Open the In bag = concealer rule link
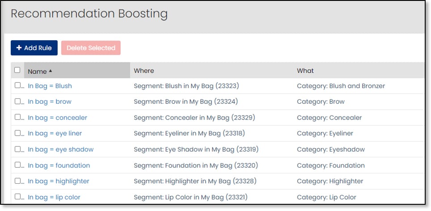The height and width of the screenshot is (211, 431). [x=57, y=118]
